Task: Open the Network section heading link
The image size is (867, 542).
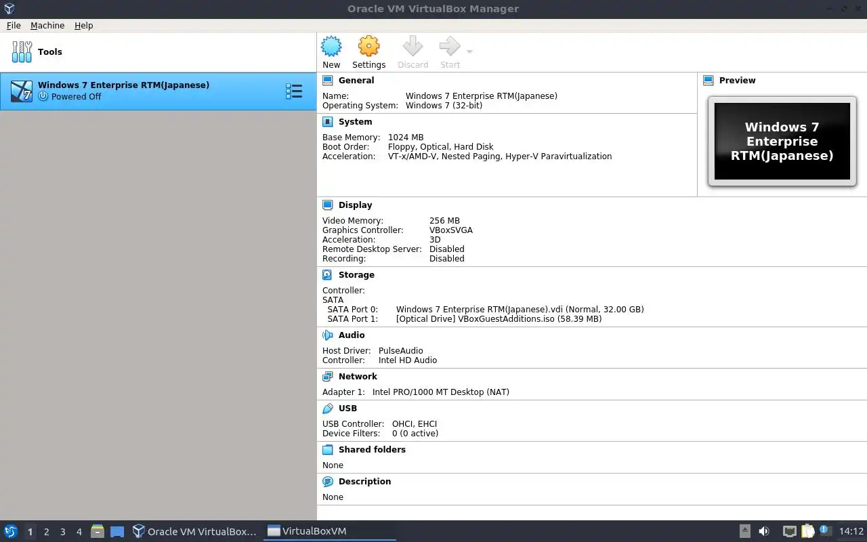Action: coord(358,377)
